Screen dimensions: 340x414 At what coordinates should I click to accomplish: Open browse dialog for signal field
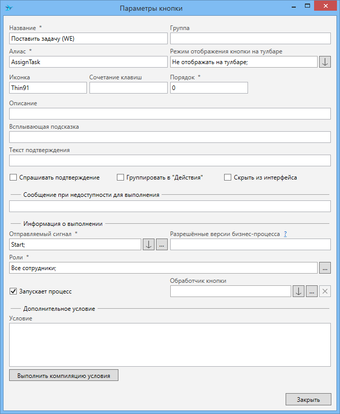[x=162, y=244]
